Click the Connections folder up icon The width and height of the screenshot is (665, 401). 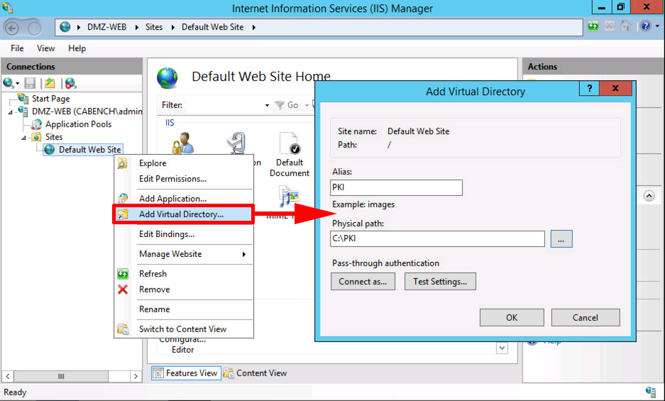click(x=50, y=83)
